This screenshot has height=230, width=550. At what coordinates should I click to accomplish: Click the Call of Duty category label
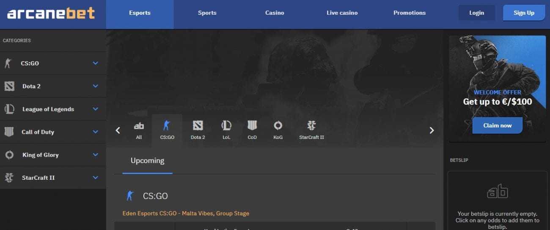38,132
